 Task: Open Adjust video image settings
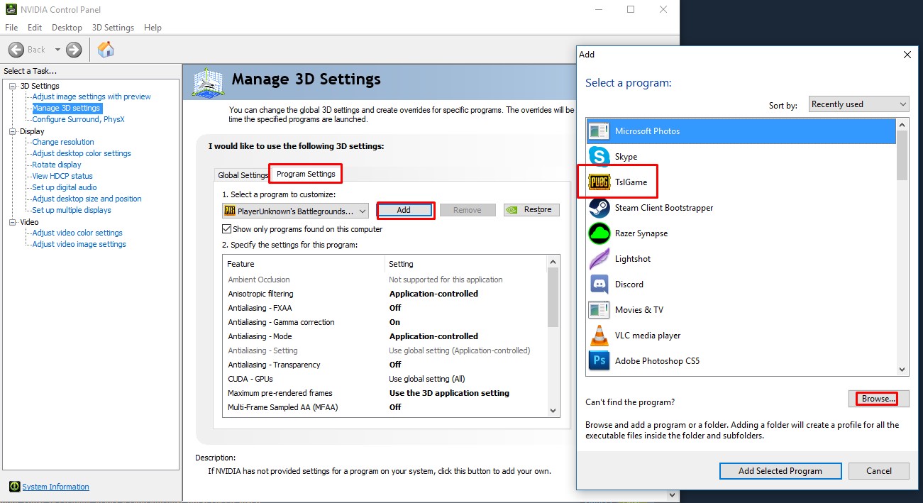point(79,244)
